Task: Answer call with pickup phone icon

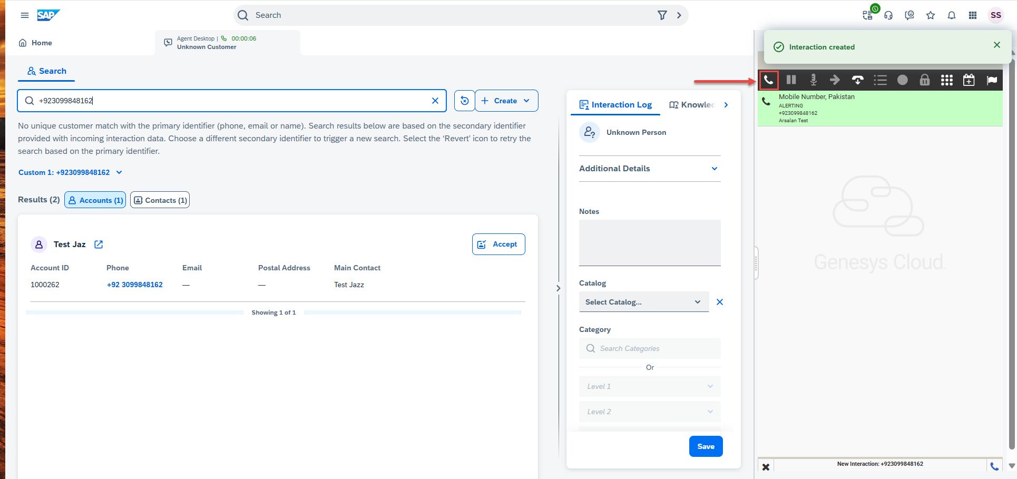Action: click(x=769, y=80)
